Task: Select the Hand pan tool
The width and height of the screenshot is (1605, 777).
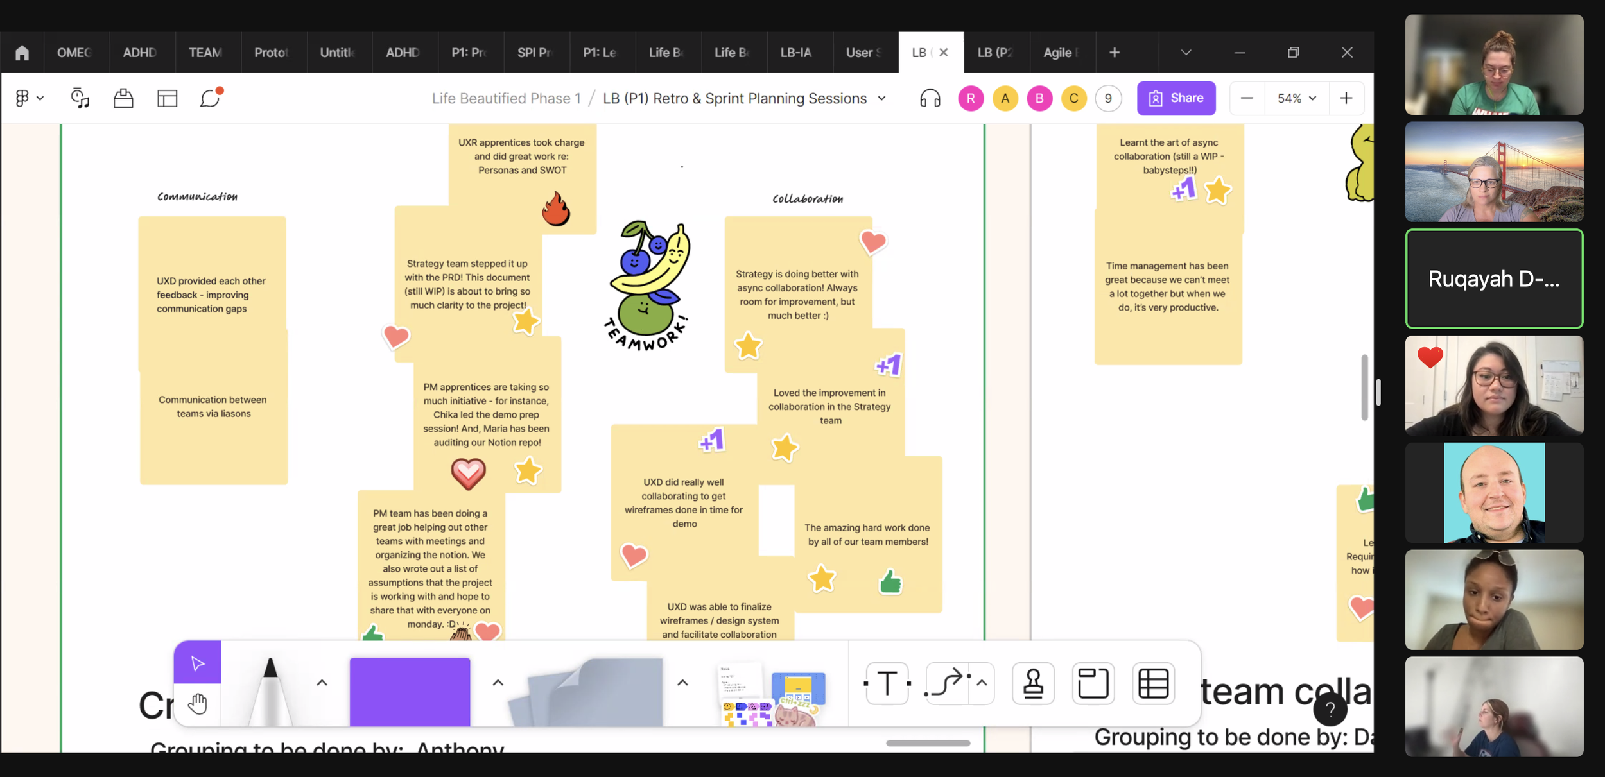Action: pos(197,704)
